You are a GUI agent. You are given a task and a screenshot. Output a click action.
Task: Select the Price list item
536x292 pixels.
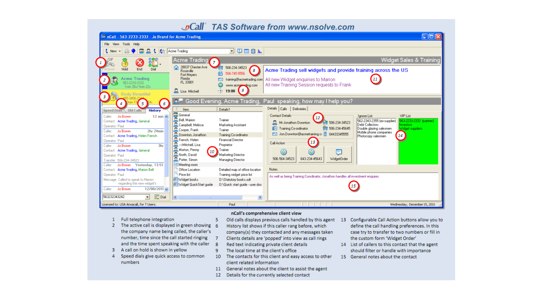pyautogui.click(x=218, y=175)
